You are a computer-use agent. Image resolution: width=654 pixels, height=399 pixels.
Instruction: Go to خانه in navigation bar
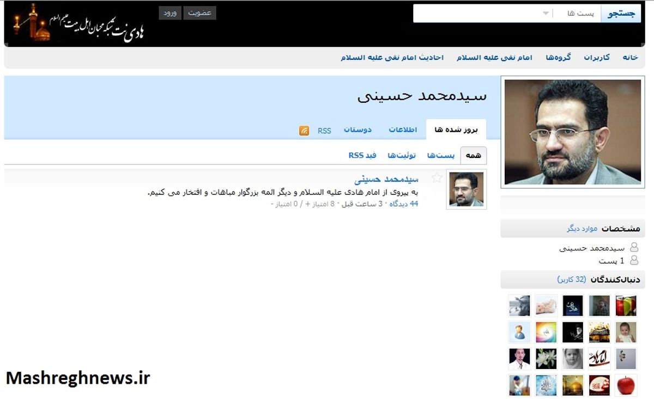tap(630, 57)
